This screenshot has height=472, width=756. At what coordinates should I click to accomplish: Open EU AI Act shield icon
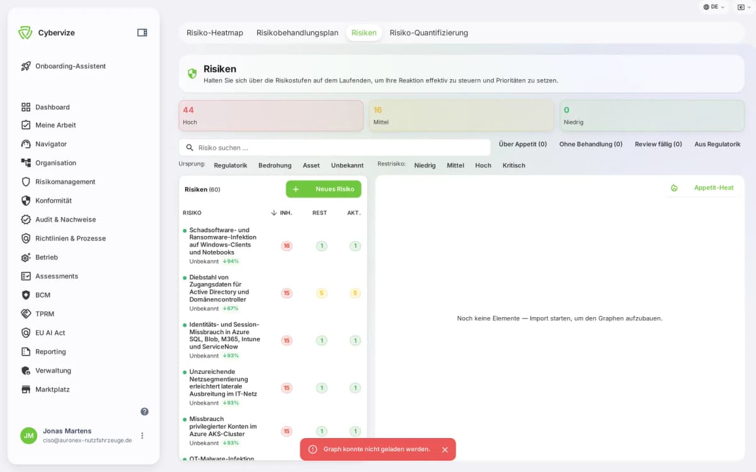coord(26,333)
